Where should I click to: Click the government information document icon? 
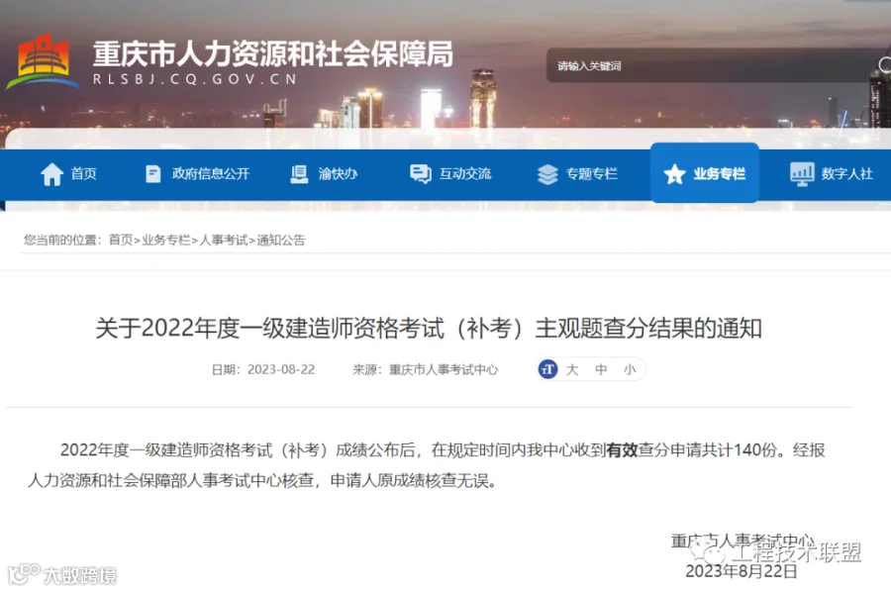(x=153, y=174)
